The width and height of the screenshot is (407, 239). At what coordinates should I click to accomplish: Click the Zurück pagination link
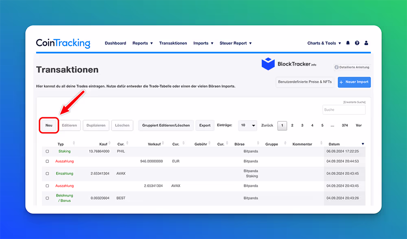(267, 125)
